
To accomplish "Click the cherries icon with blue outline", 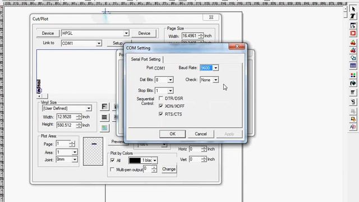I will click(x=353, y=50).
